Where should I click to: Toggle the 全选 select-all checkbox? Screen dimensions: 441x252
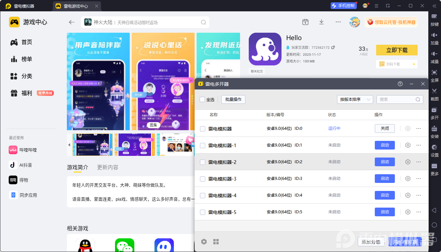pyautogui.click(x=202, y=99)
